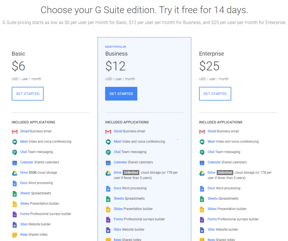Start the Basic plan with Get Started
288x241 pixels.
(28, 94)
